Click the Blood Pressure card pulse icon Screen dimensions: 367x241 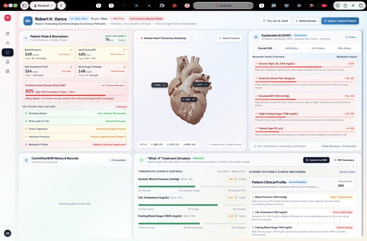(x=71, y=49)
